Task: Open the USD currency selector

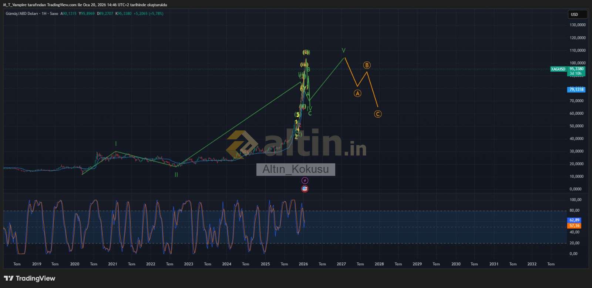Action: [x=577, y=14]
